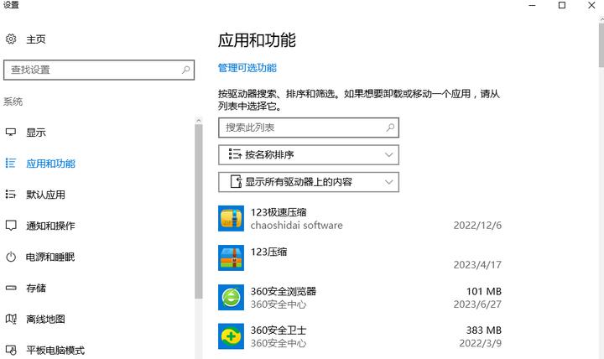Click the 存储 drive icon
Screen dimensions: 604x359
[11, 288]
